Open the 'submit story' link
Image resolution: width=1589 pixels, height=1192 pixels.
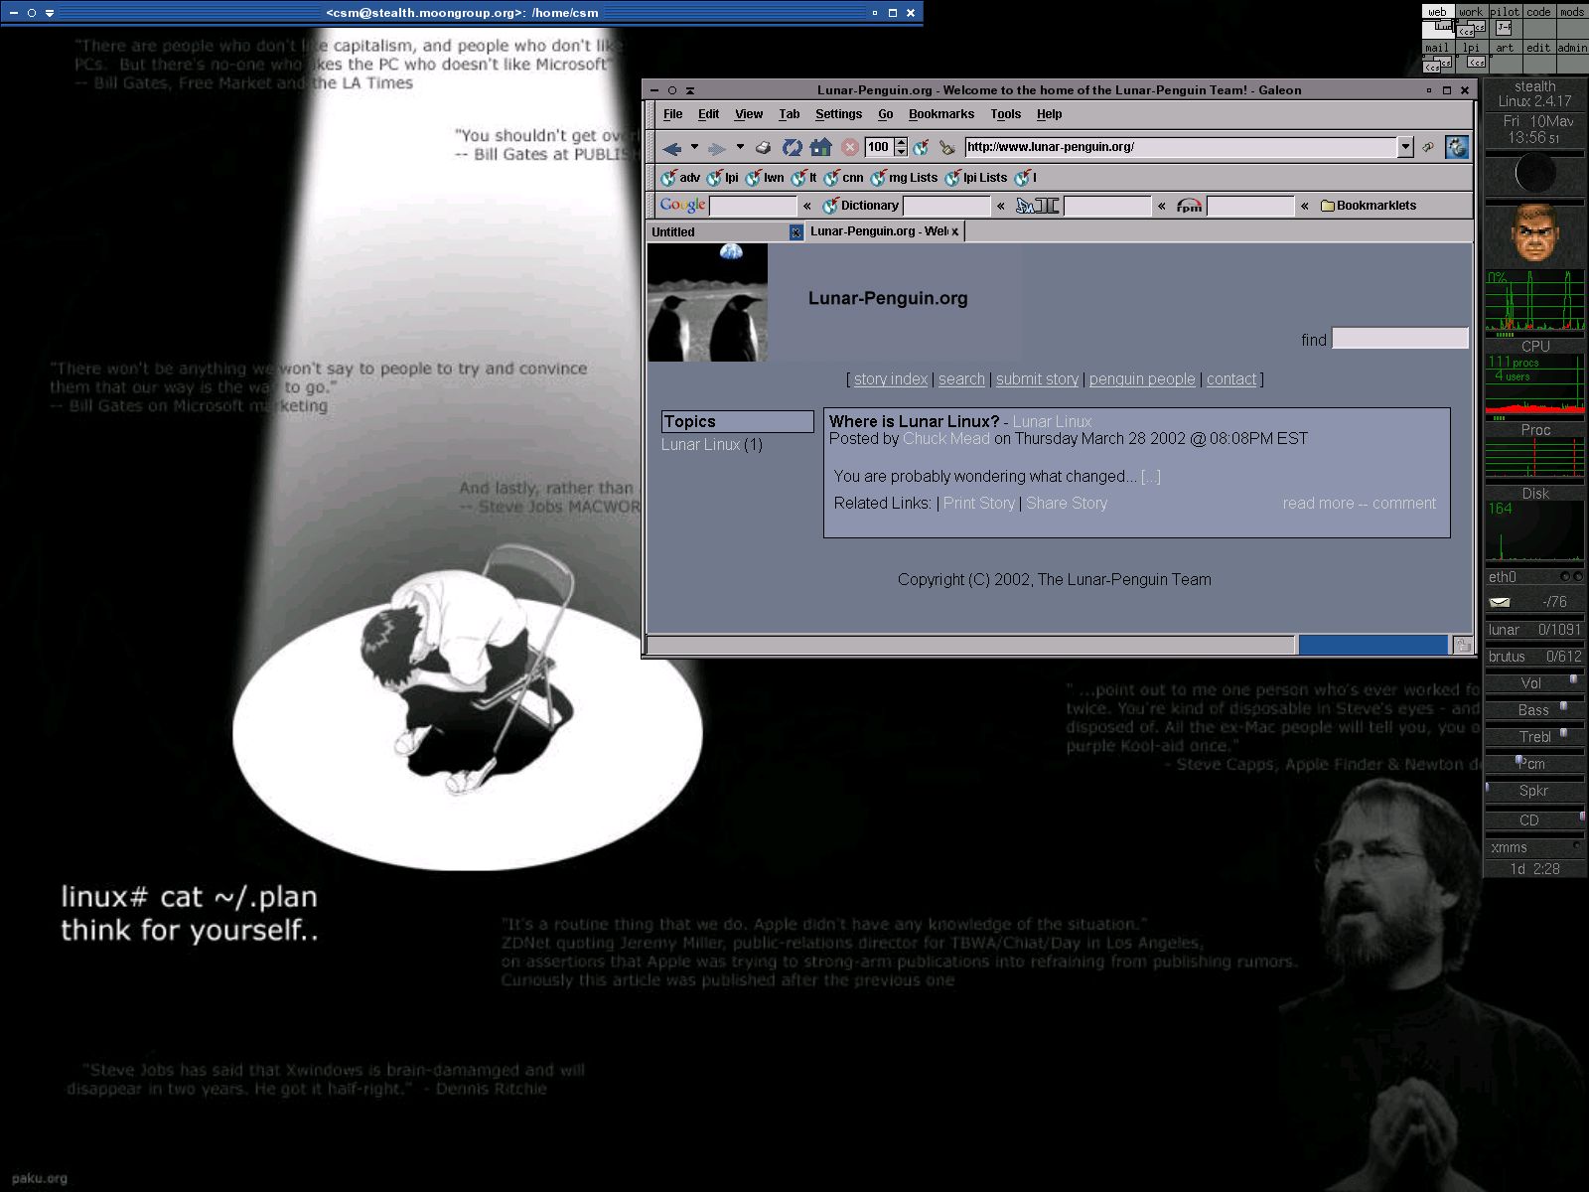click(1037, 379)
